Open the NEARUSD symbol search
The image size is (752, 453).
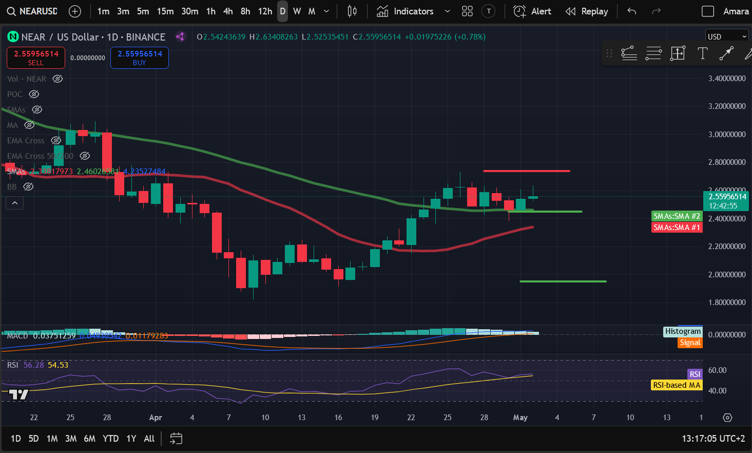pos(33,11)
